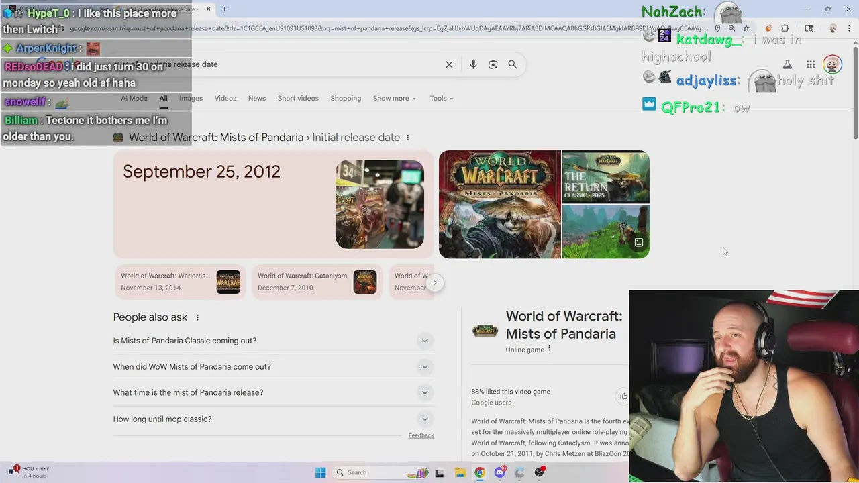Open the HOU - NYY sports widget

click(x=30, y=472)
